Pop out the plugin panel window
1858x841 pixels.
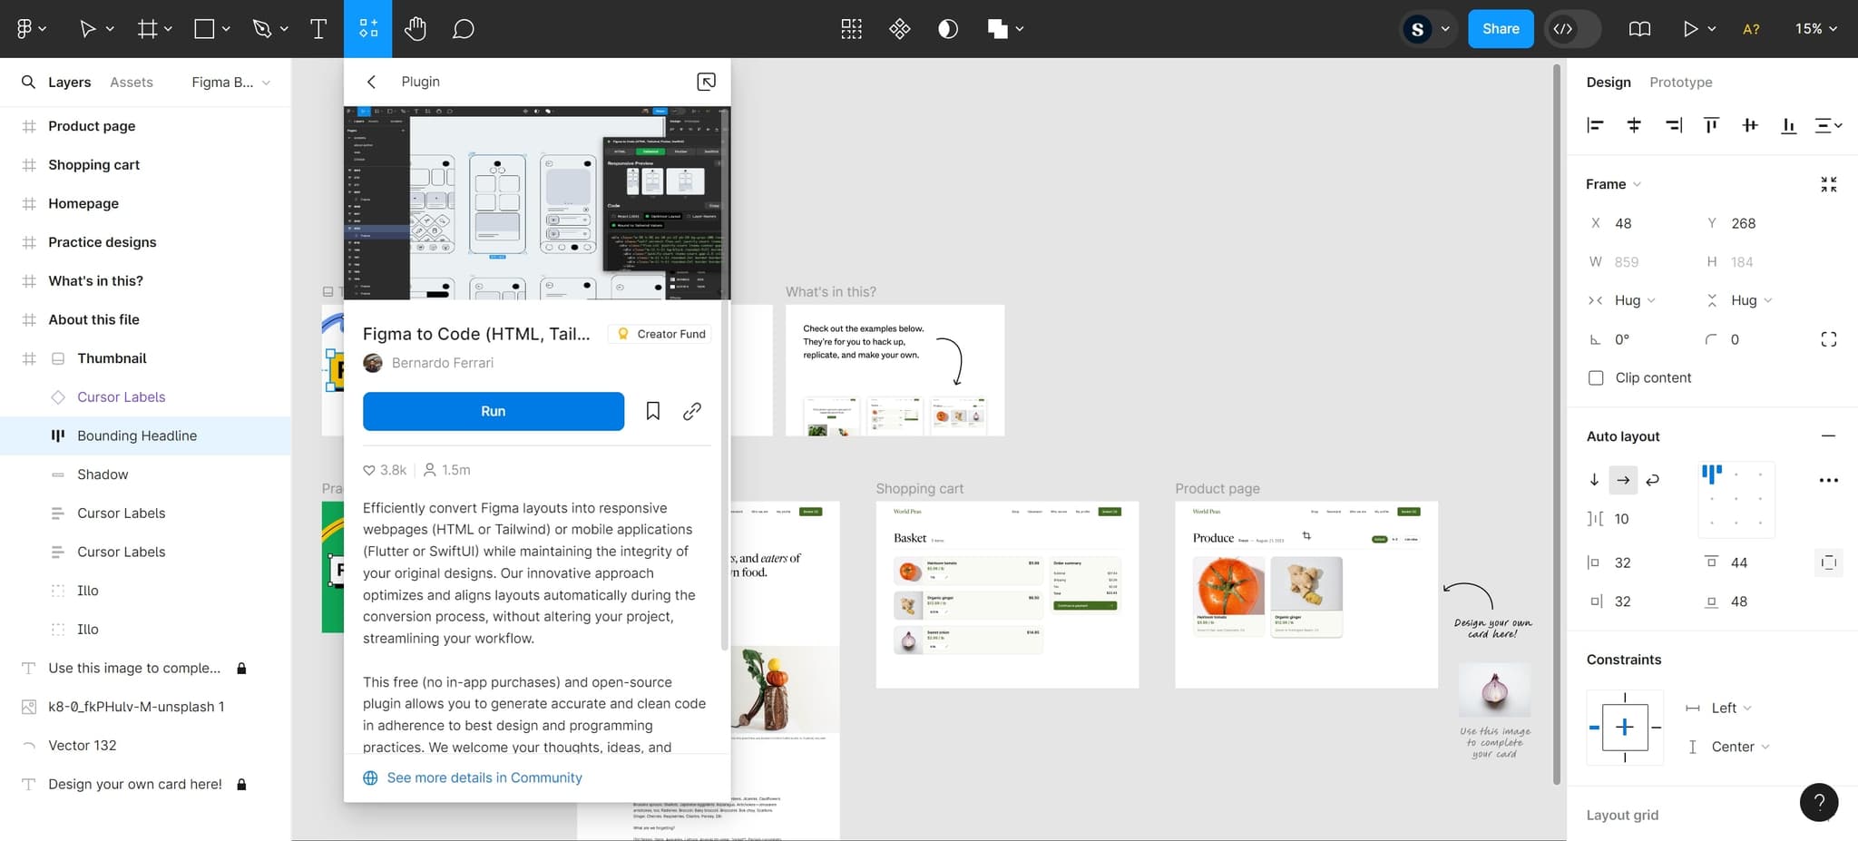point(706,82)
